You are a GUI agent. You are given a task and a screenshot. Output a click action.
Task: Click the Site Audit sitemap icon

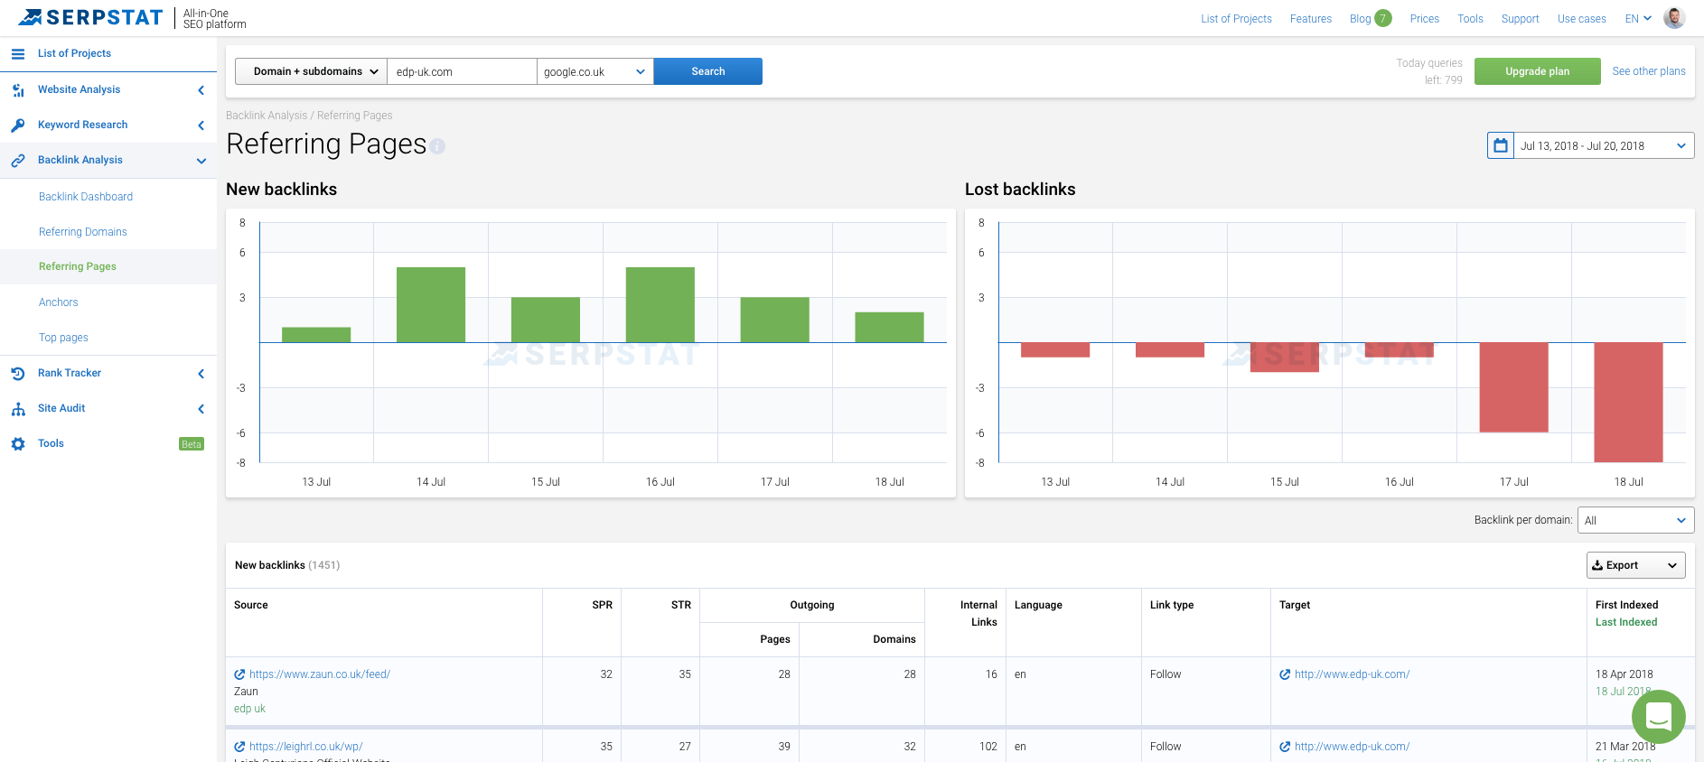[18, 409]
